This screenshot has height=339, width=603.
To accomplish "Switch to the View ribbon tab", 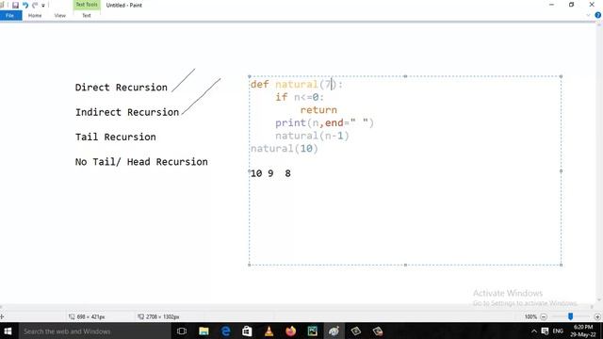I will (x=59, y=15).
